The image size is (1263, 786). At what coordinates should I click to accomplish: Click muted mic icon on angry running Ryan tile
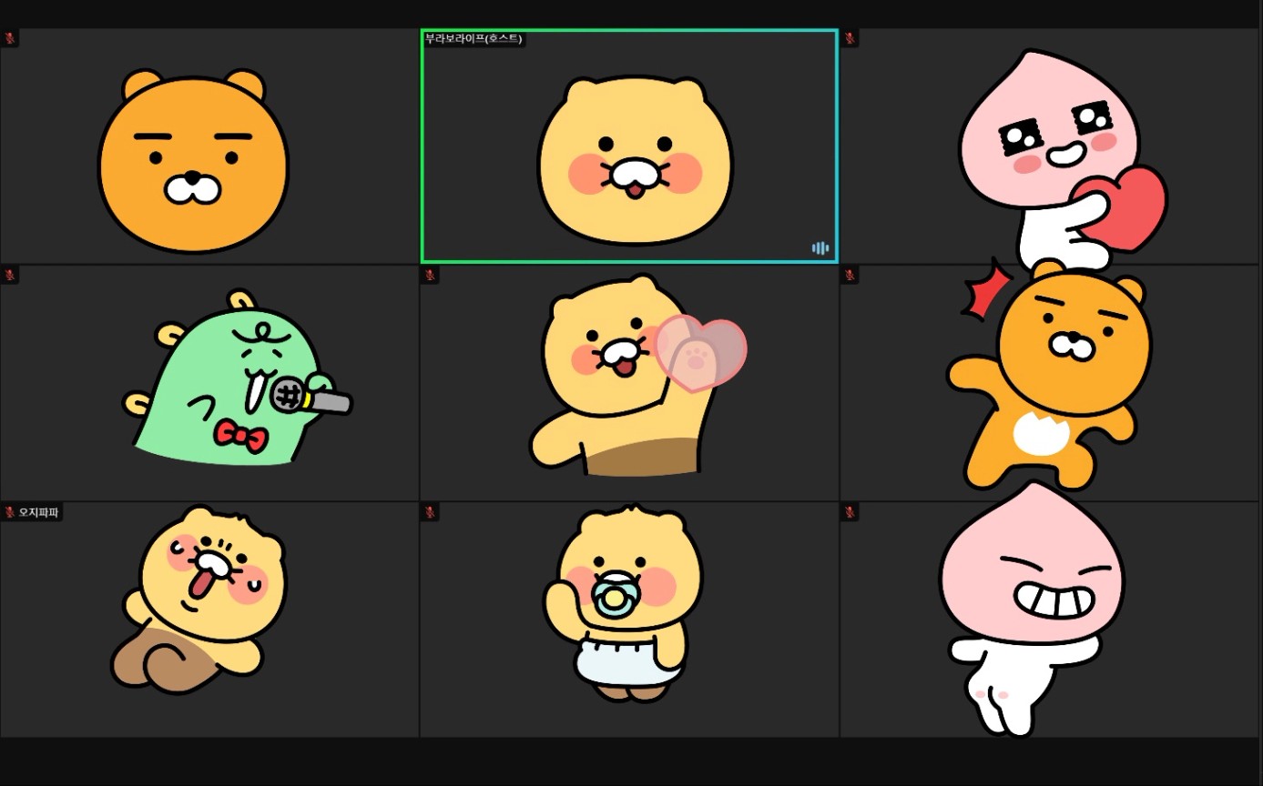[x=850, y=275]
